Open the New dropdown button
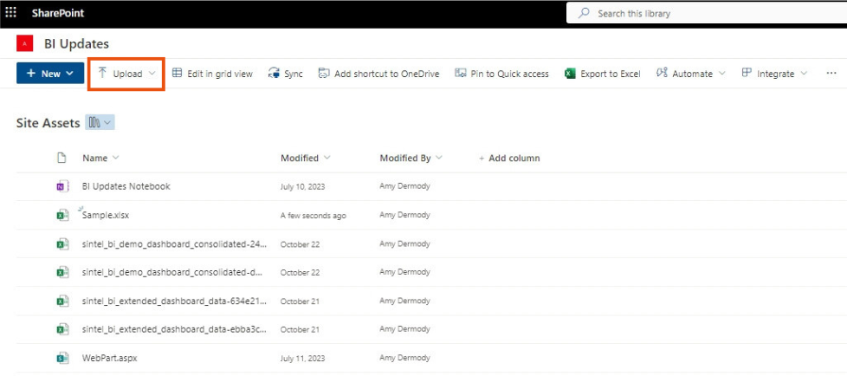847x376 pixels. (50, 74)
